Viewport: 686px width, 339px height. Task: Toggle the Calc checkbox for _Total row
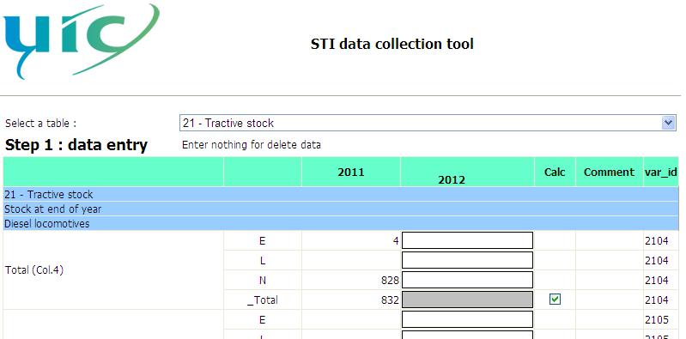[x=555, y=300]
